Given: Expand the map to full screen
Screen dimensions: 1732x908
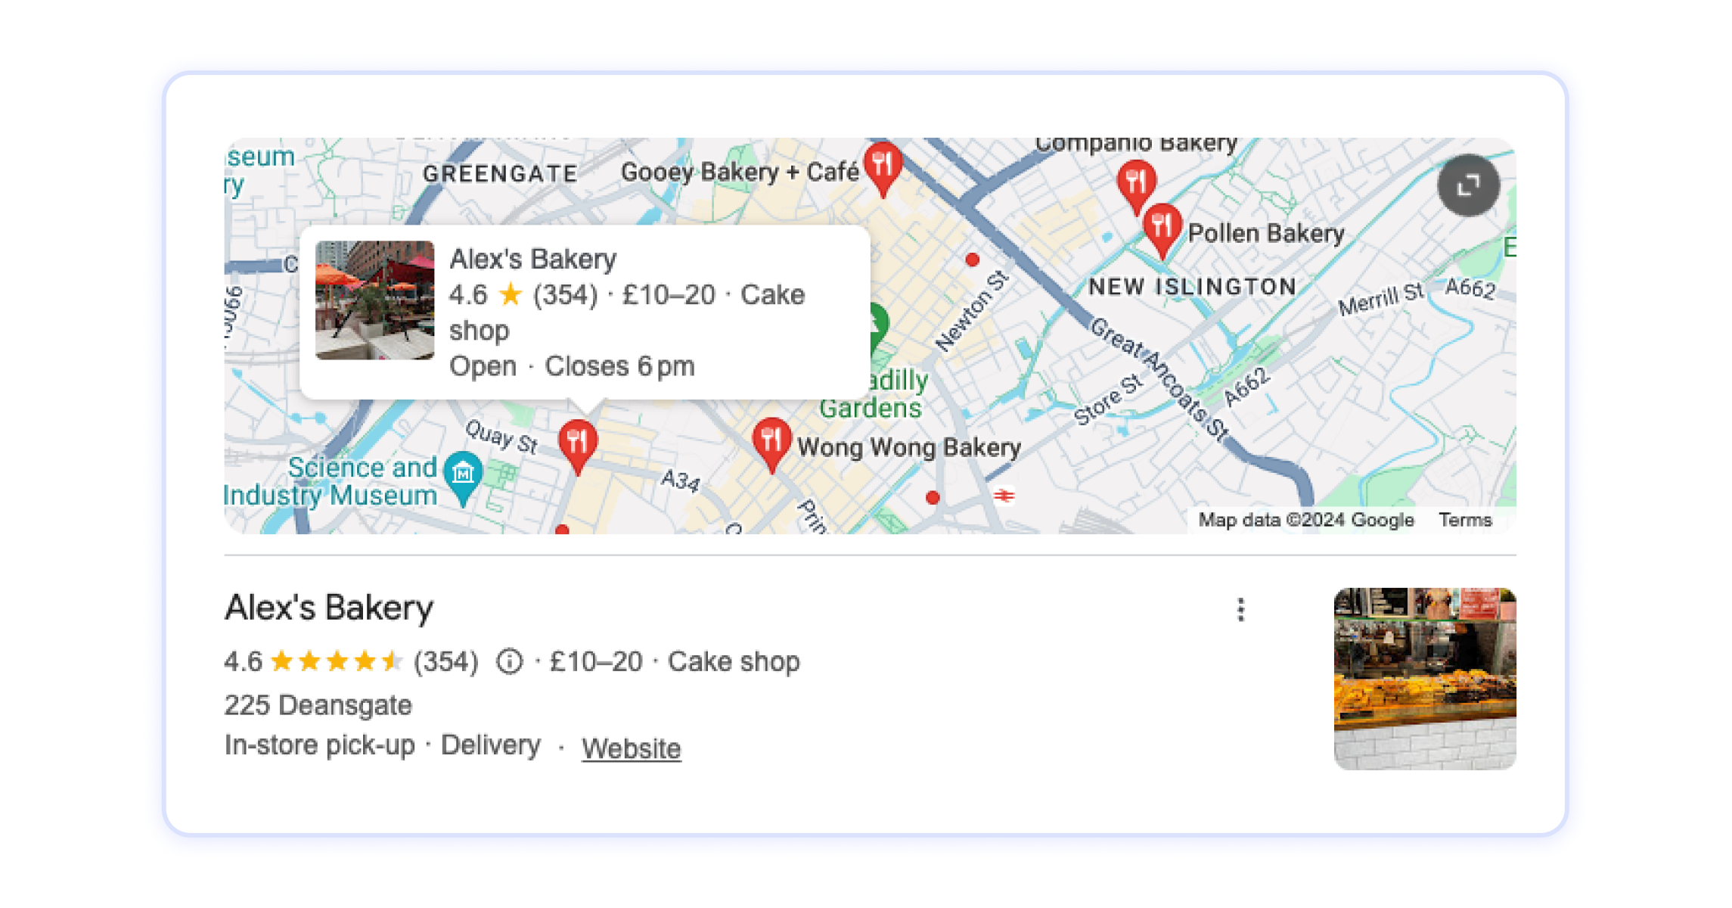Looking at the screenshot, I should click(1468, 185).
